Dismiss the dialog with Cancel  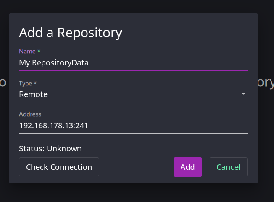(229, 167)
